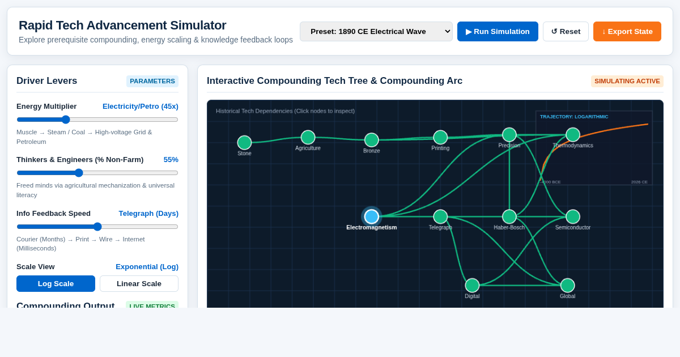
Task: Adjust the Thinkers & Engineers slider
Action: pyautogui.click(x=97, y=173)
